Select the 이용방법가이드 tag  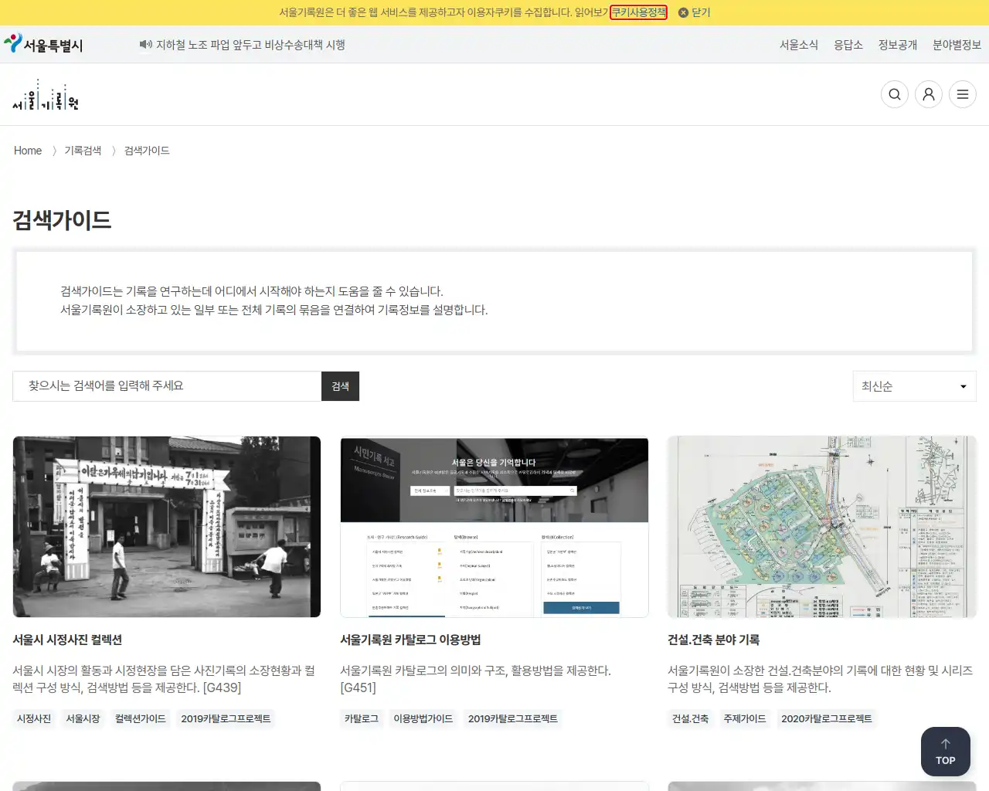(x=423, y=718)
